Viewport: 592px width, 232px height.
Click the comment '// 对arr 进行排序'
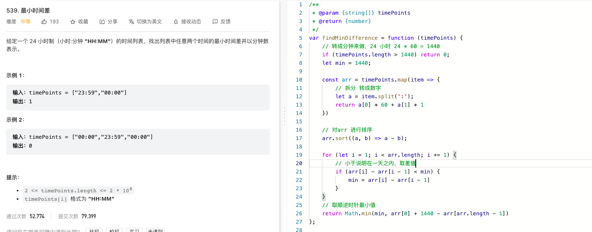[347, 130]
